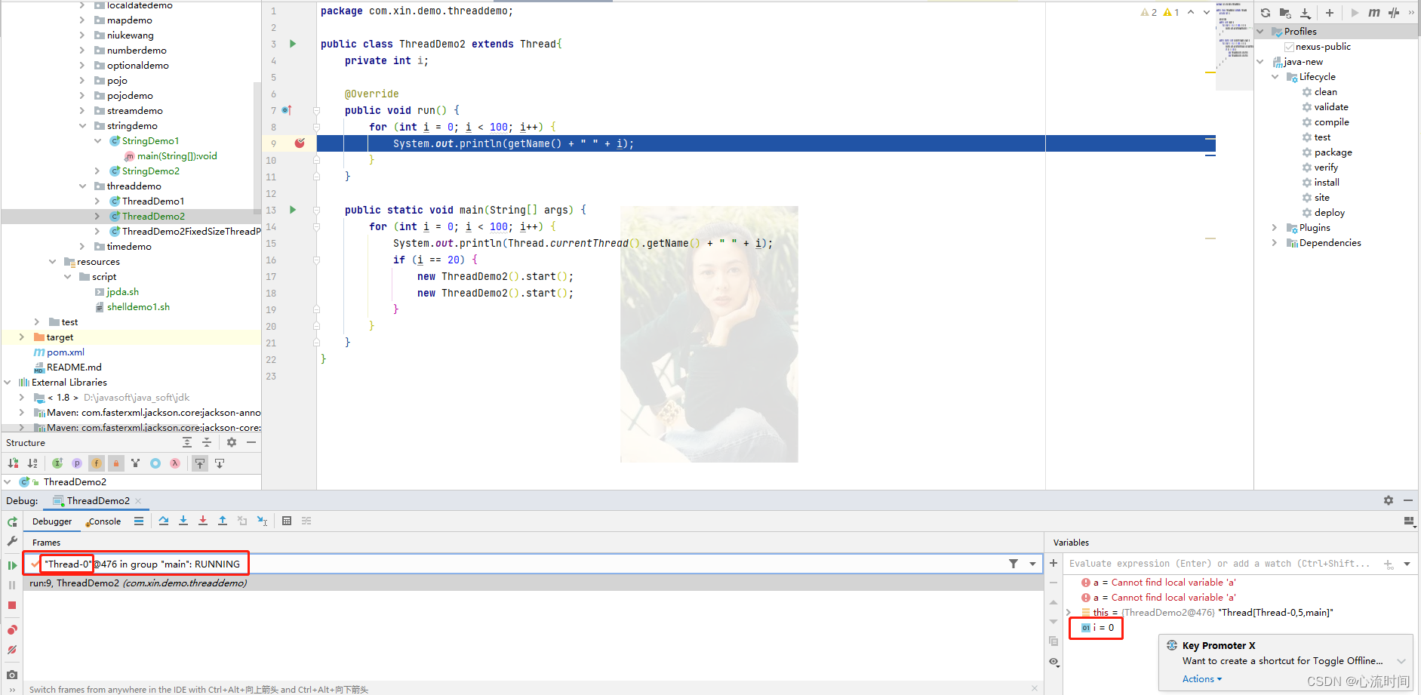
Task: Click the camera snapshot icon in debug sidebar
Action: pyautogui.click(x=12, y=675)
